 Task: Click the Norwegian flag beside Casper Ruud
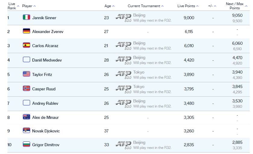27,89
